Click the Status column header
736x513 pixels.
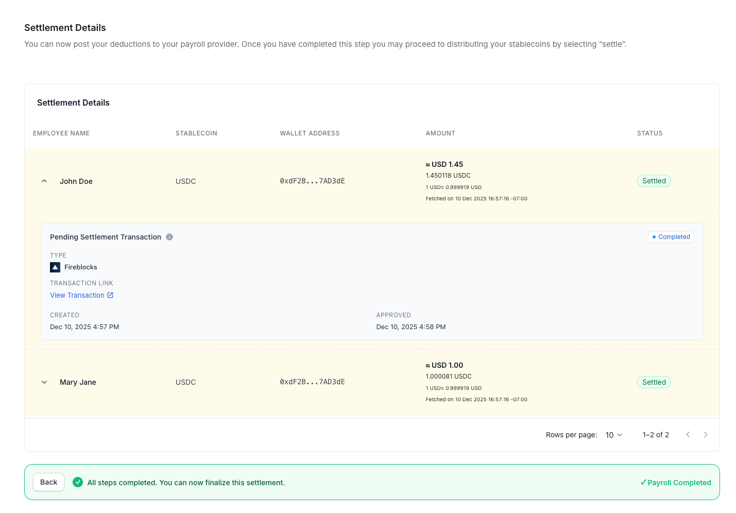pyautogui.click(x=650, y=133)
